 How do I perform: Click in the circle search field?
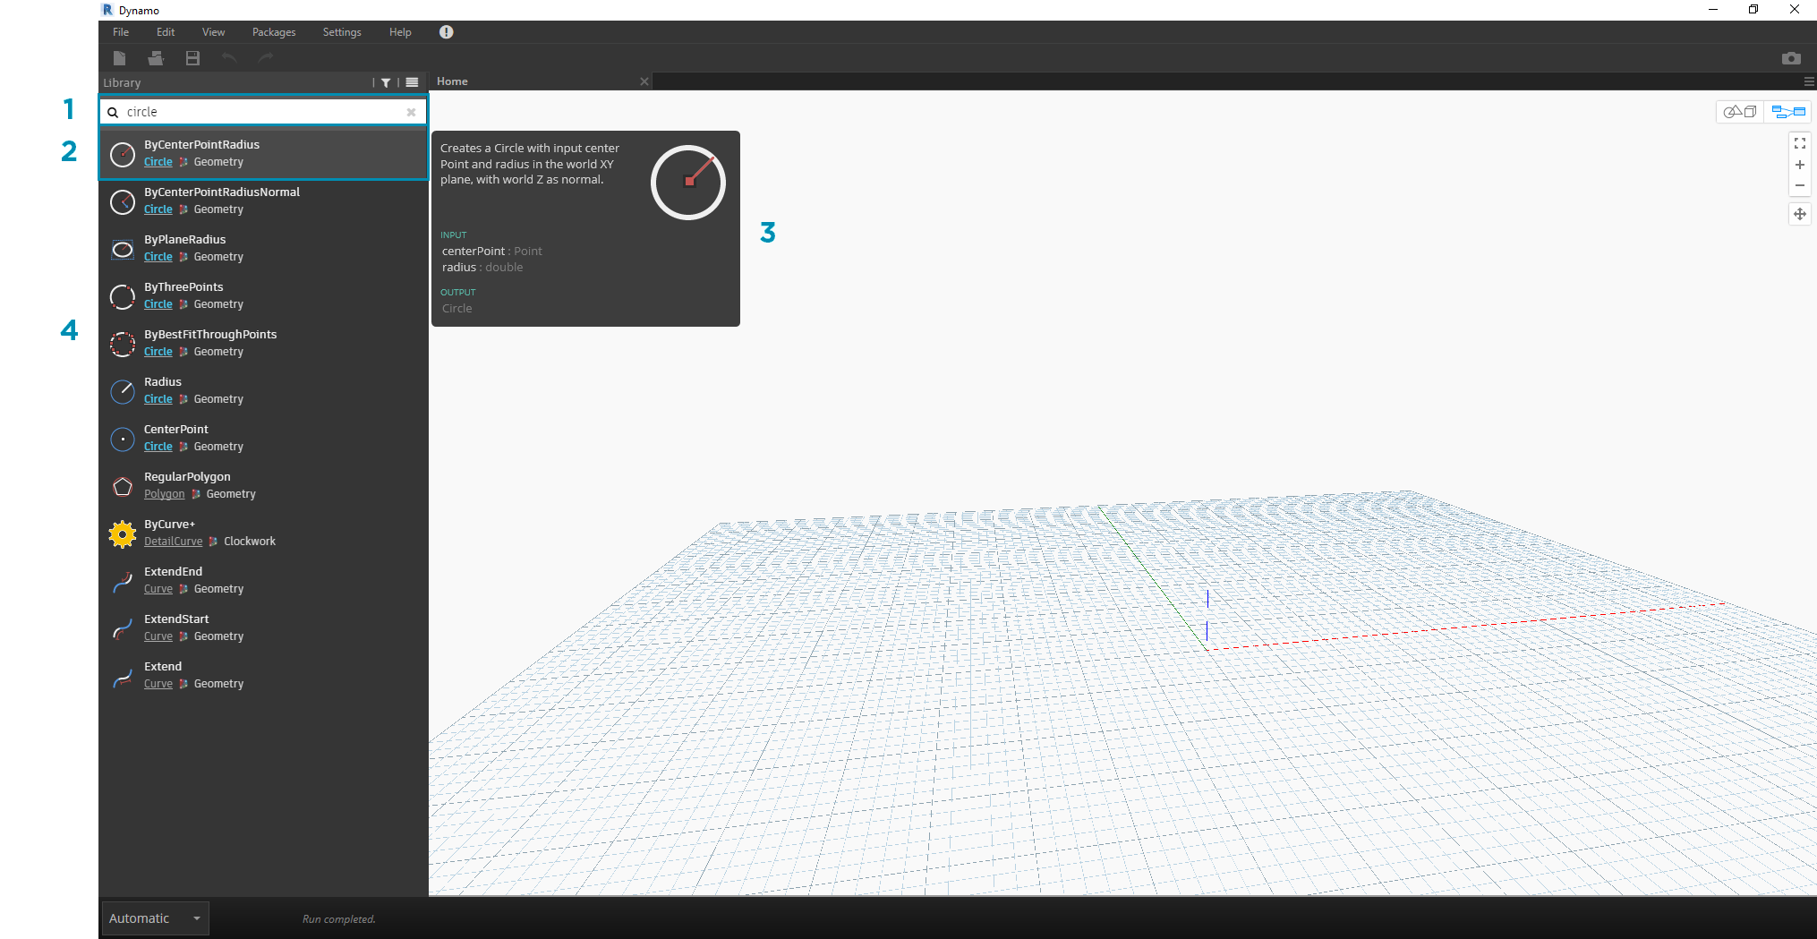point(260,112)
